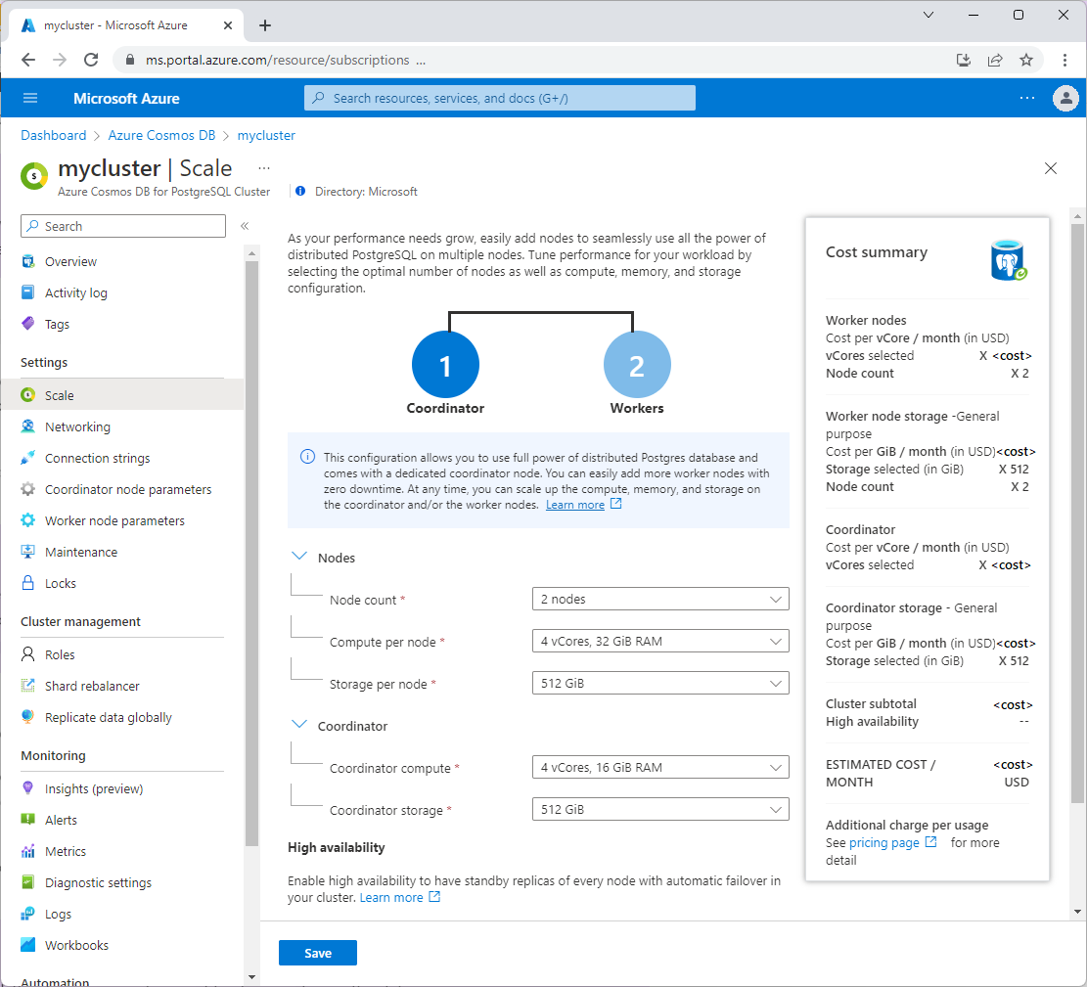Click the Save button
The image size is (1087, 987).
click(x=317, y=953)
